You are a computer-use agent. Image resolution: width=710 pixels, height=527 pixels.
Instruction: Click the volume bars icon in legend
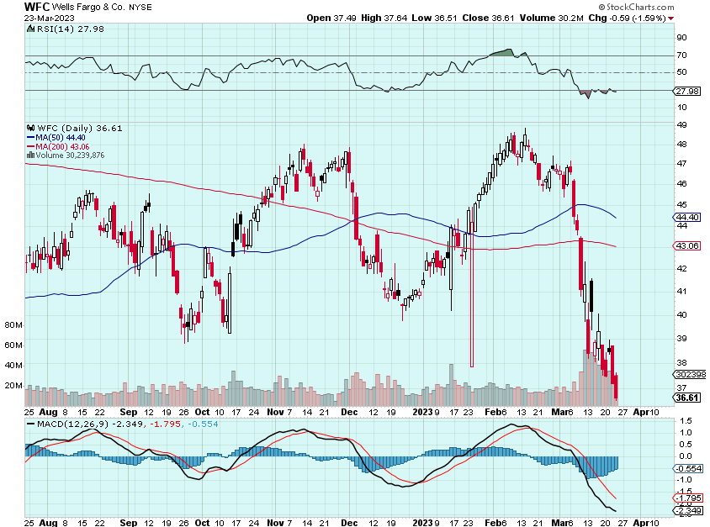31,155
